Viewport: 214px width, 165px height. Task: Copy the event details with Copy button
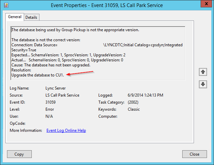point(19,154)
